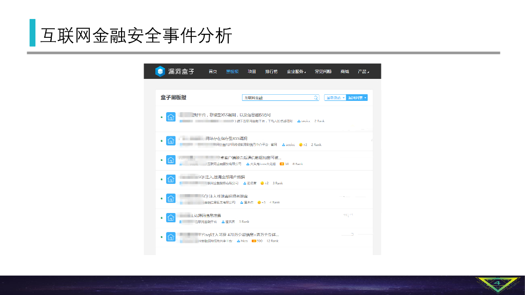Click the 4 Rank label
Image resolution: width=525 pixels, height=295 pixels.
275,203
